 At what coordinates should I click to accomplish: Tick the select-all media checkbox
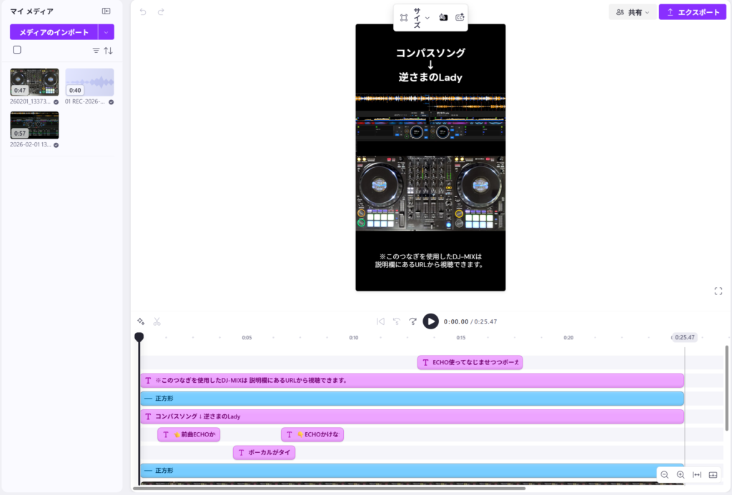pos(17,50)
